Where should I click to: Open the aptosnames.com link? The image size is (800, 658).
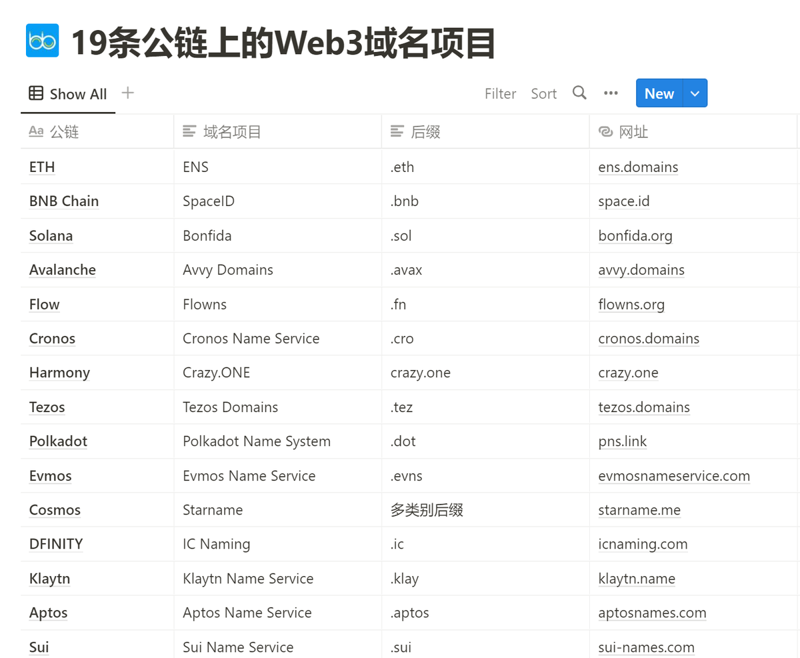coord(652,613)
